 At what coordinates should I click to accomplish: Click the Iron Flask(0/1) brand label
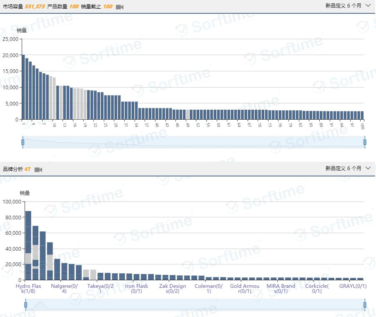click(x=136, y=289)
